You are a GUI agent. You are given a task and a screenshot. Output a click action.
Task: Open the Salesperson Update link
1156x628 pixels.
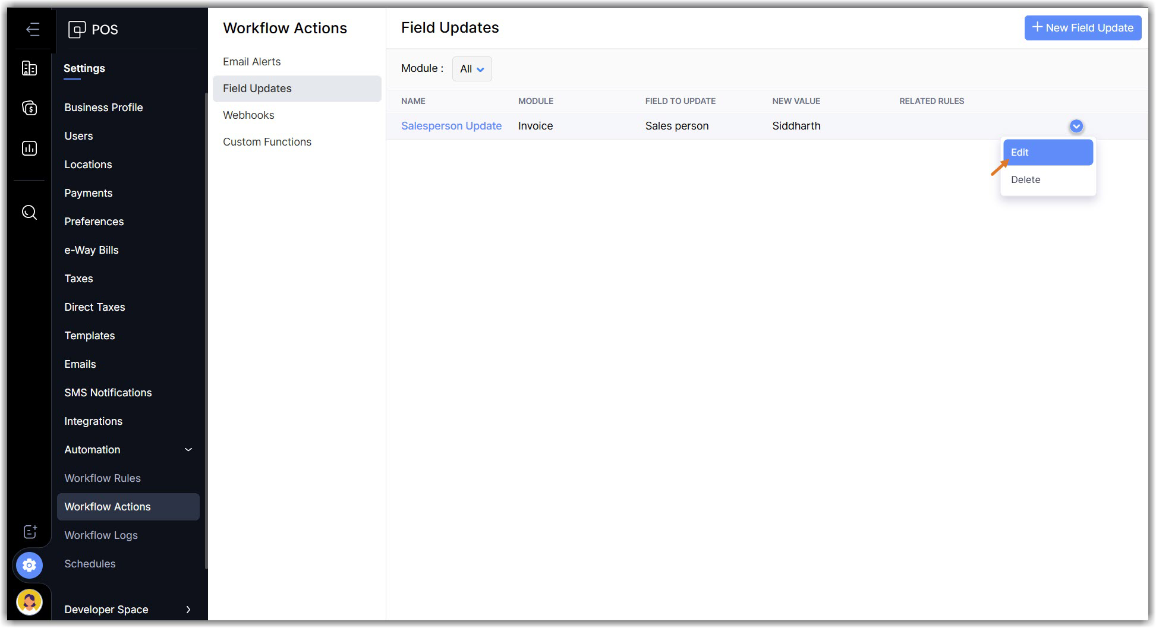pos(451,126)
